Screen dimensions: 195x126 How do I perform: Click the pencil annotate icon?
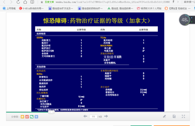click(x=164, y=116)
